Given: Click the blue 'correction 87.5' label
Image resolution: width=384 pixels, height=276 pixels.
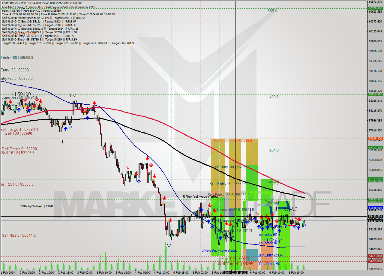Looking at the screenshot, I should [270, 243].
